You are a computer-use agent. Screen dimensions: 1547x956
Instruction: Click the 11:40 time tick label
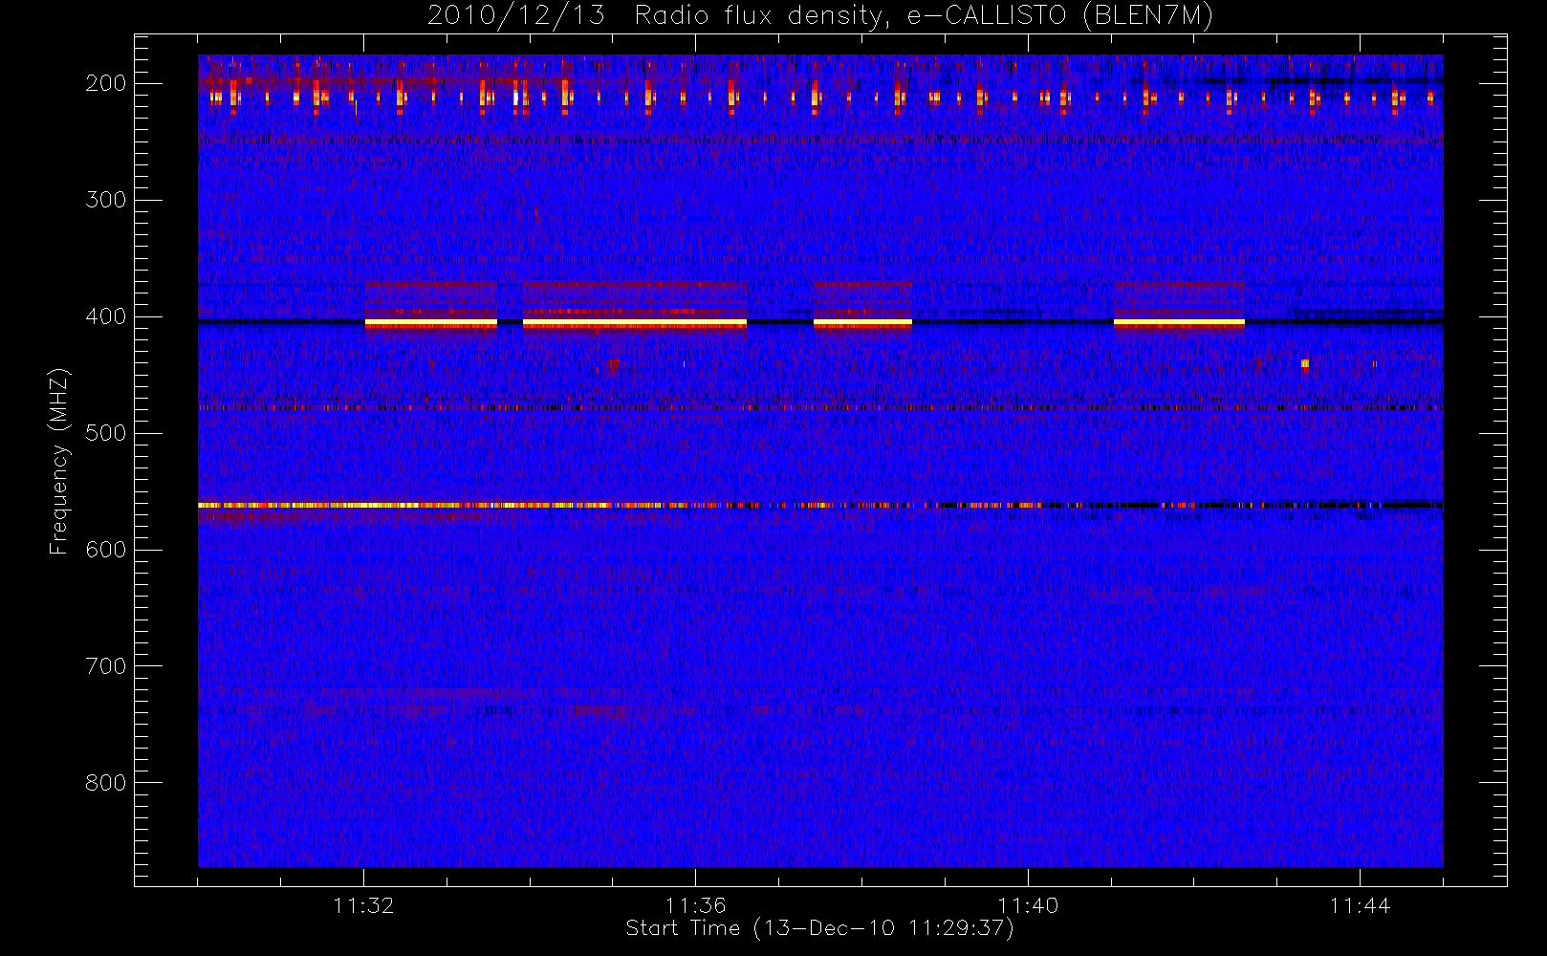[x=1028, y=905]
